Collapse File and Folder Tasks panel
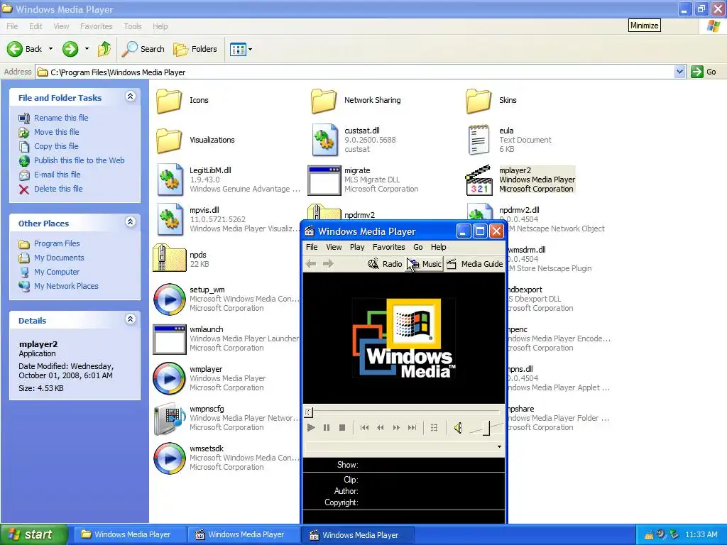 point(131,97)
